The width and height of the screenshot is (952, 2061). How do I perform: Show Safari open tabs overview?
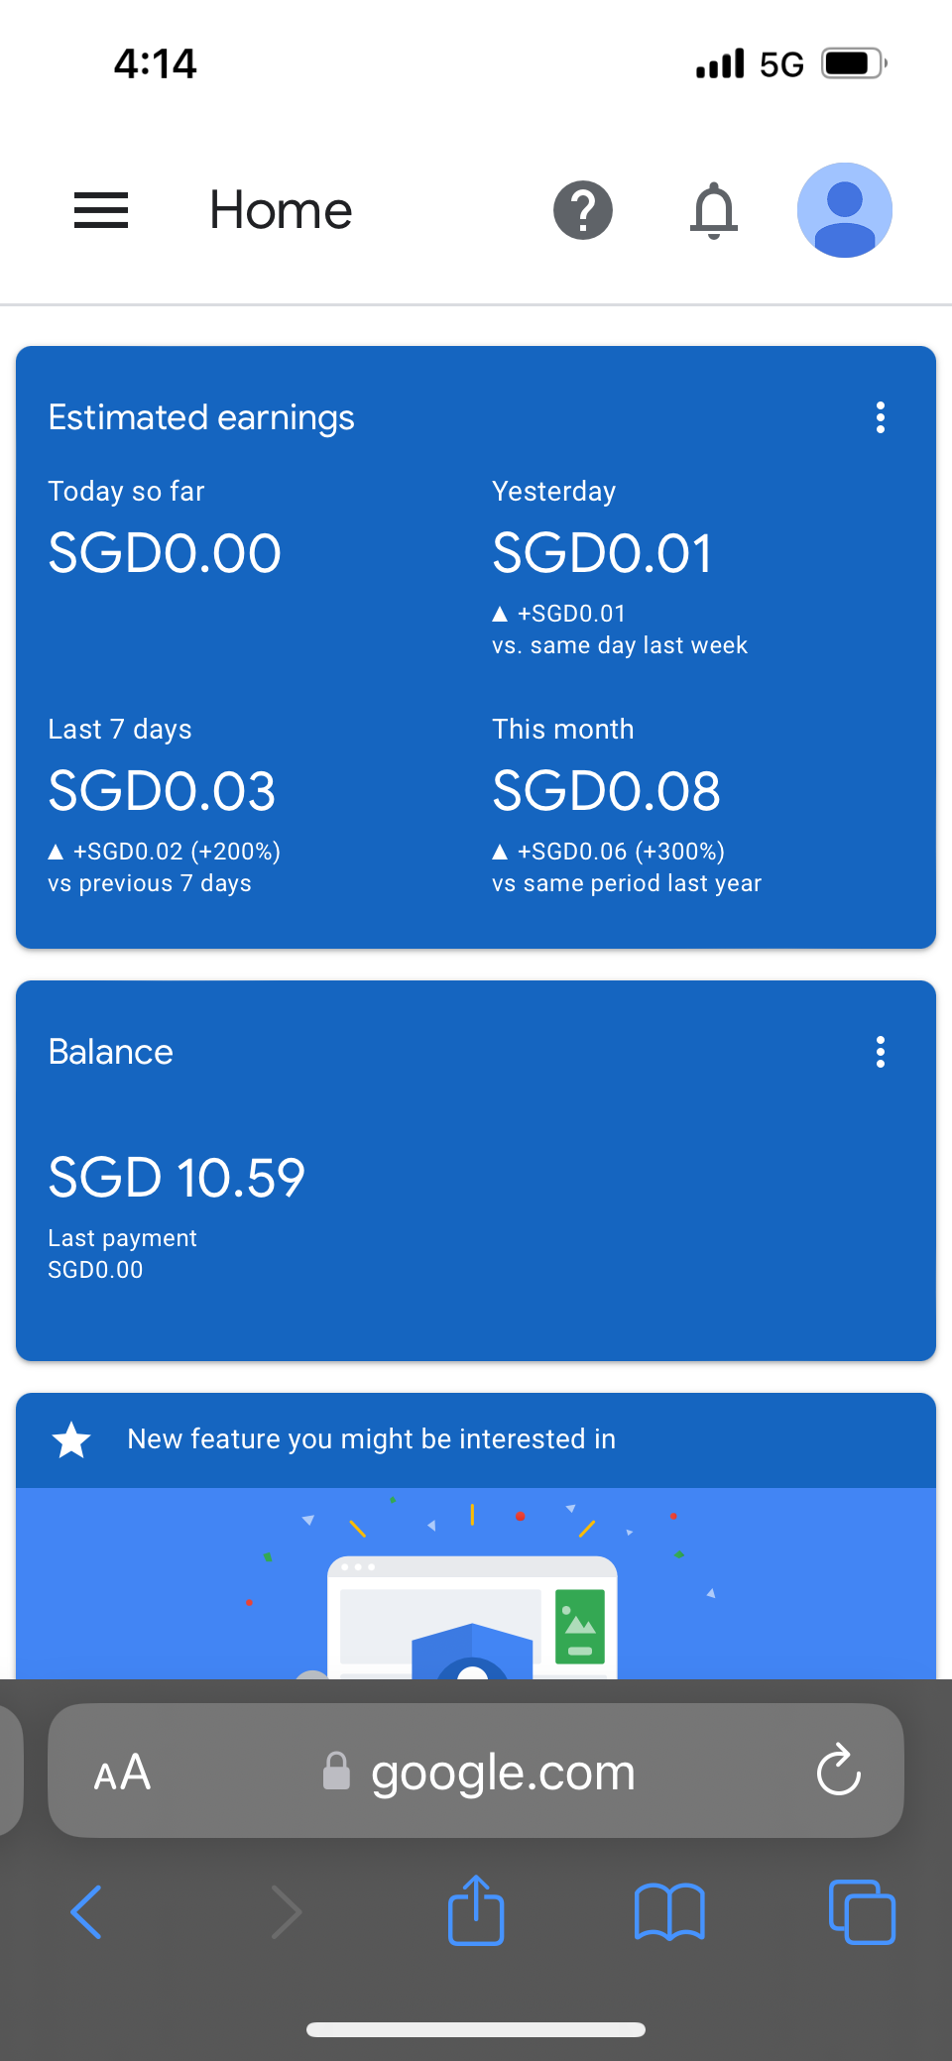862,1911
